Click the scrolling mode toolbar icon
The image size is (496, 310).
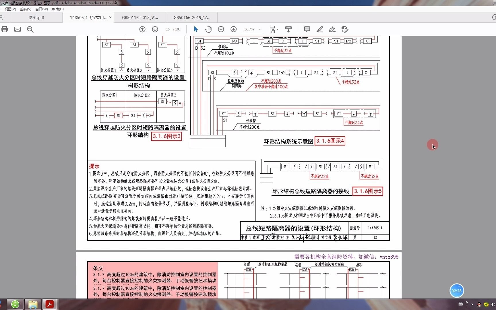(288, 29)
